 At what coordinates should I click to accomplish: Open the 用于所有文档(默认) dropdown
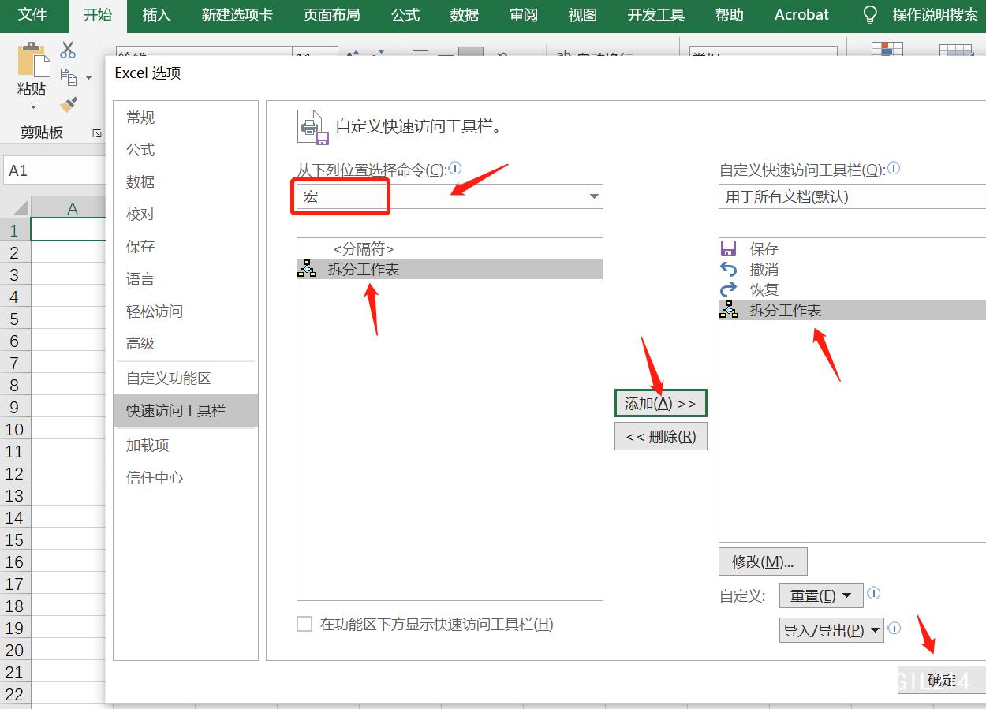pyautogui.click(x=852, y=196)
